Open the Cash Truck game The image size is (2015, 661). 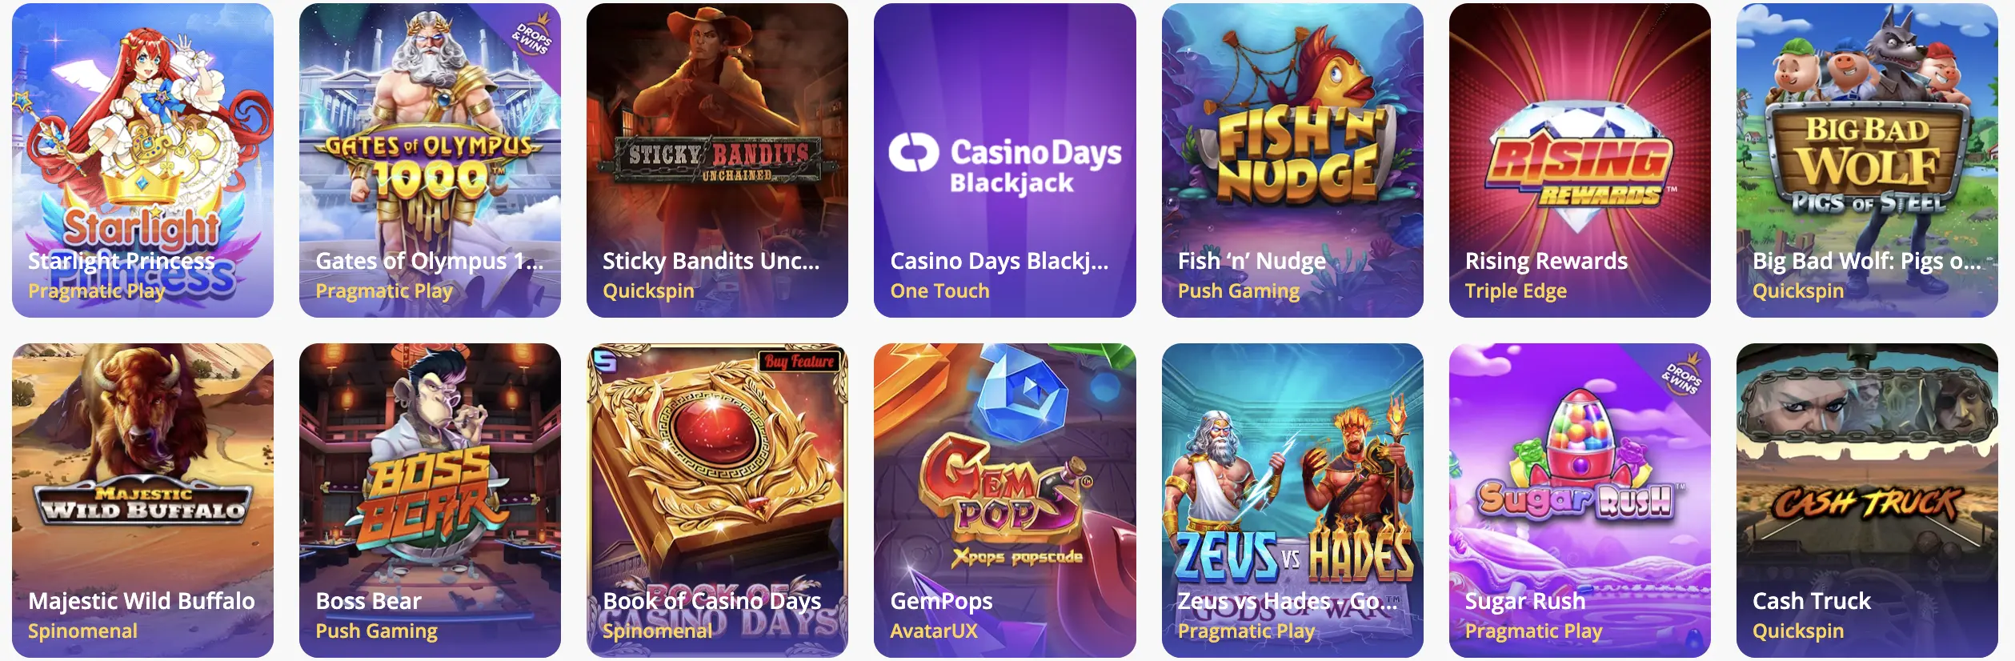(1867, 500)
